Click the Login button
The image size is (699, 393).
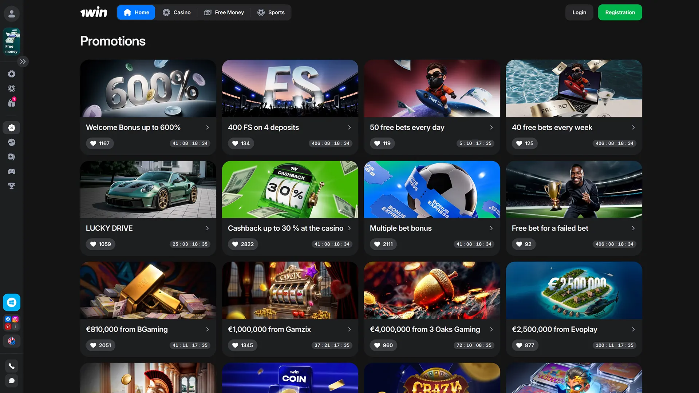[x=579, y=12]
